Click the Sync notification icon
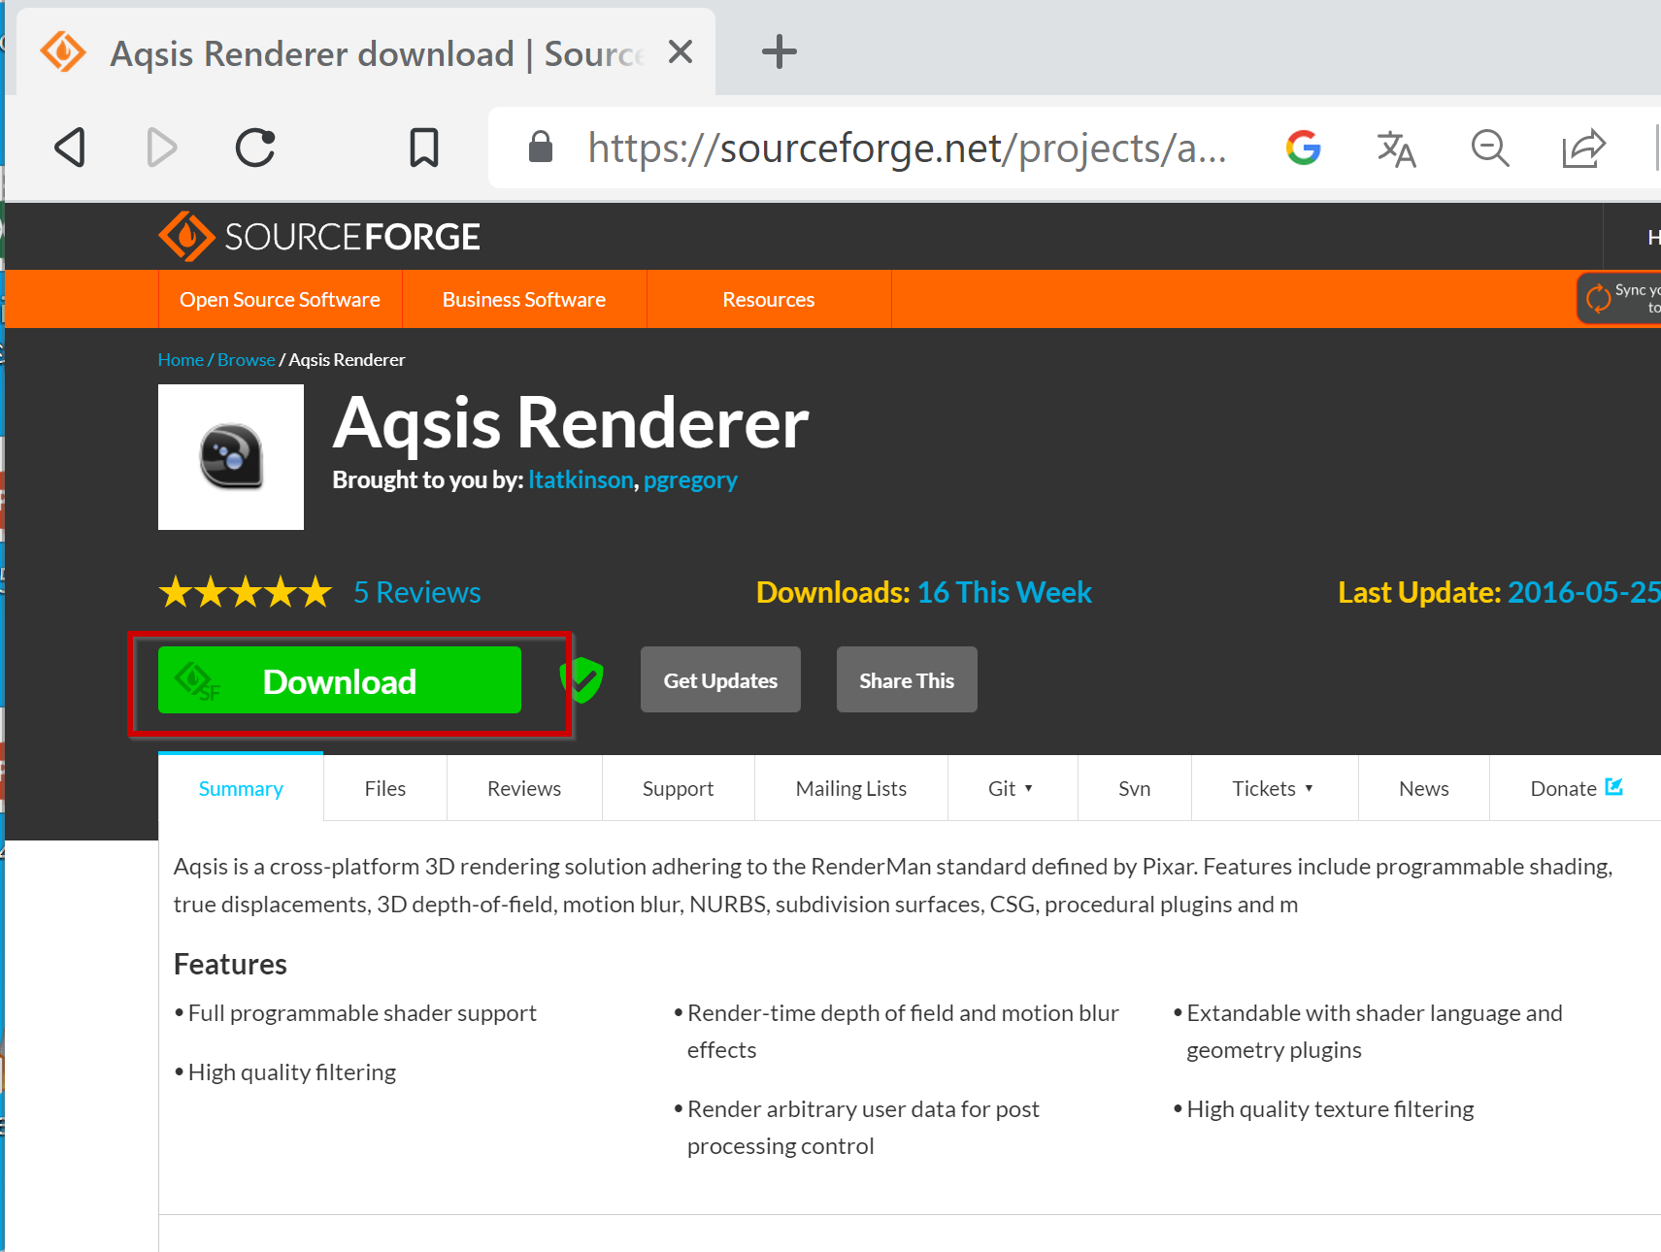This screenshot has width=1661, height=1252. (1598, 298)
